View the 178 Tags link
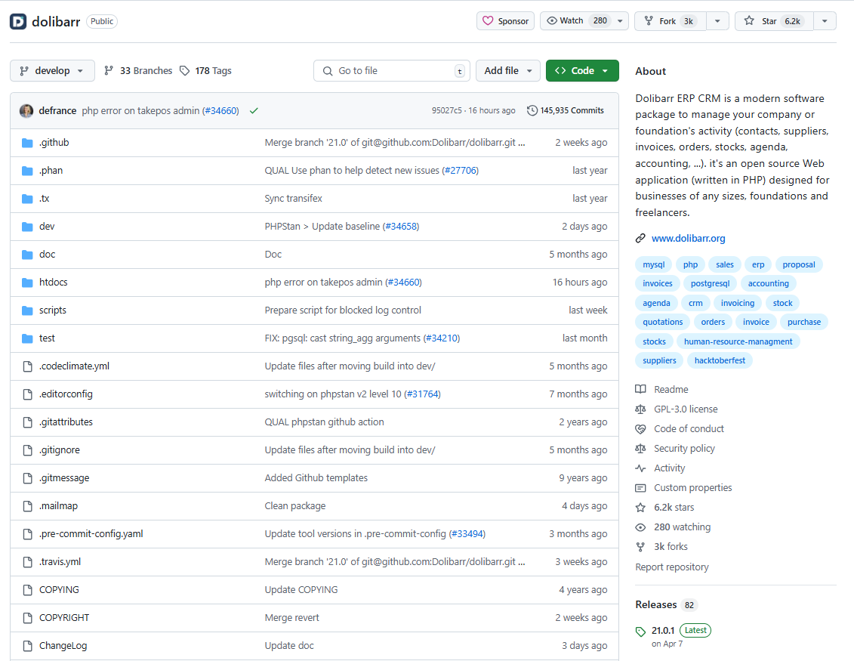Image resolution: width=854 pixels, height=661 pixels. pyautogui.click(x=206, y=71)
